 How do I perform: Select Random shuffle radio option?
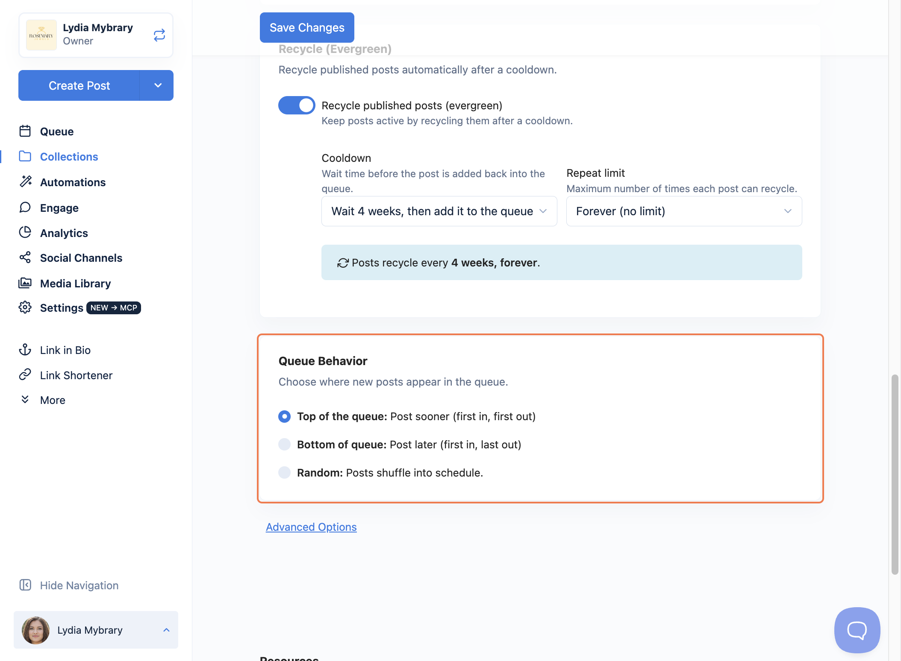click(x=284, y=473)
